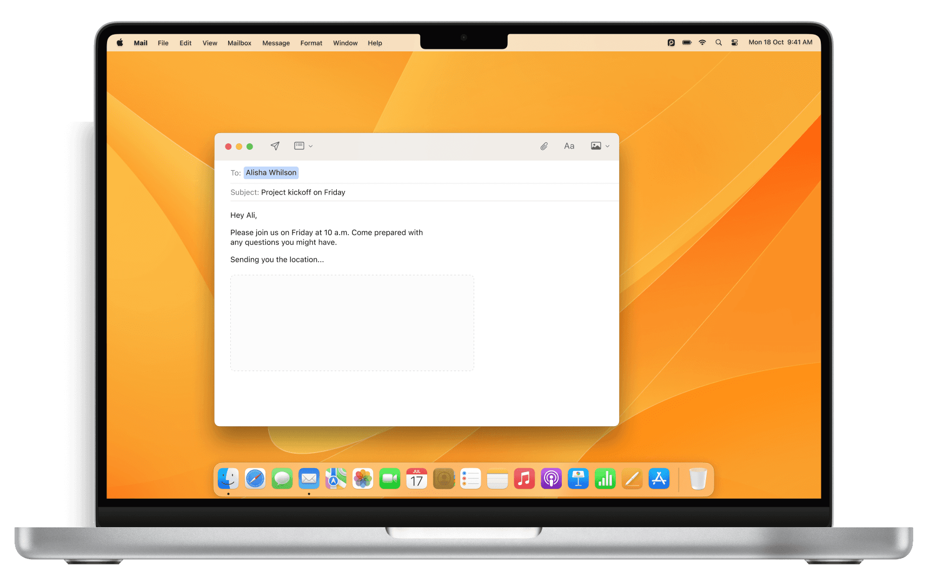Click the Subject field text

click(x=303, y=192)
